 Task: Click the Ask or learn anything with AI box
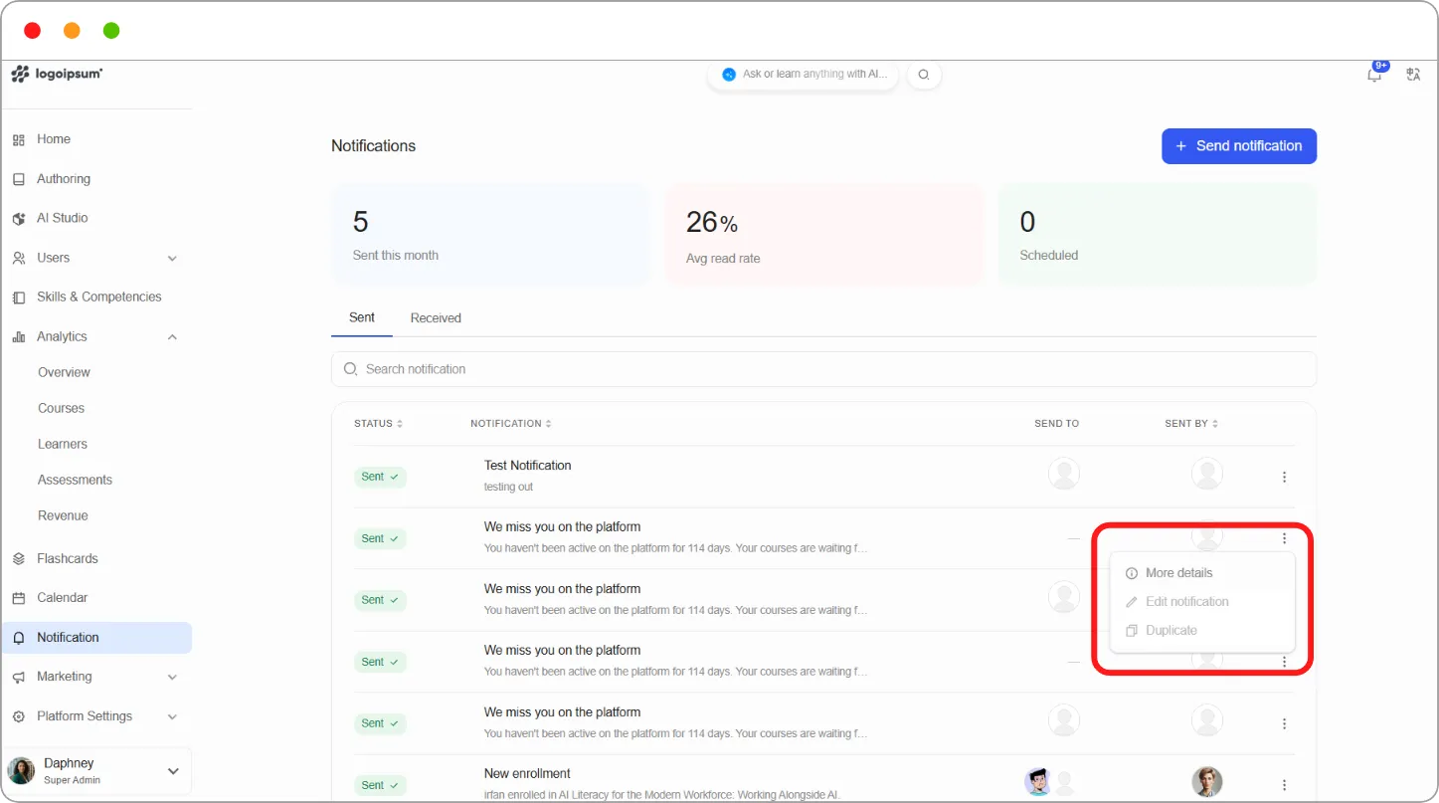(x=803, y=74)
